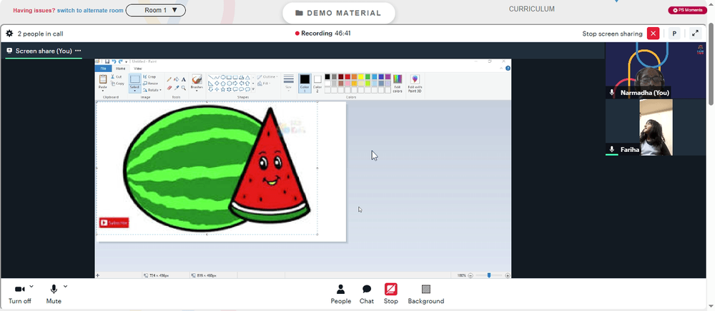Click the Redo arrow in Paint title bar
Screen dimensions: 715x311
click(120, 61)
